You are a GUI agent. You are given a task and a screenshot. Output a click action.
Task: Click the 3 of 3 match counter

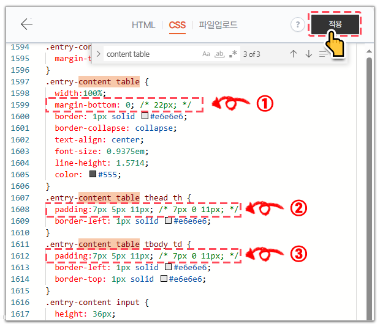click(251, 54)
